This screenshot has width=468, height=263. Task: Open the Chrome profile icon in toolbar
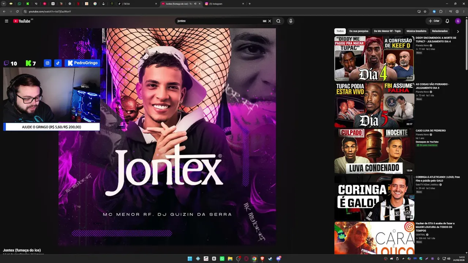pyautogui.click(x=457, y=11)
